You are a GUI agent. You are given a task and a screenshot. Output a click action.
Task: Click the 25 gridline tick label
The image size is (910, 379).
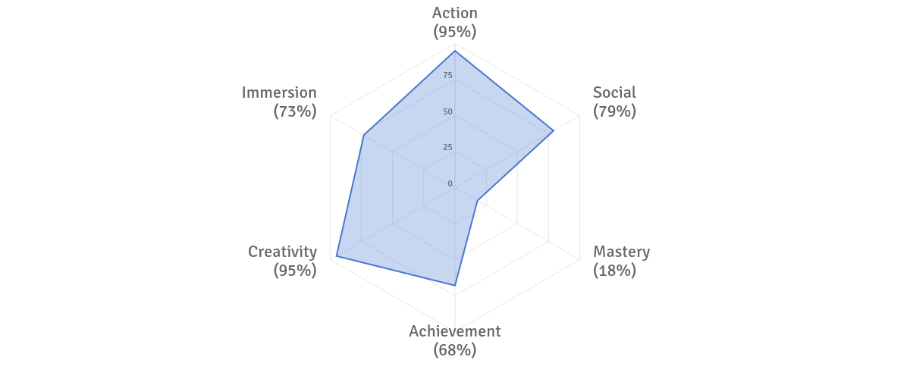[x=448, y=147]
